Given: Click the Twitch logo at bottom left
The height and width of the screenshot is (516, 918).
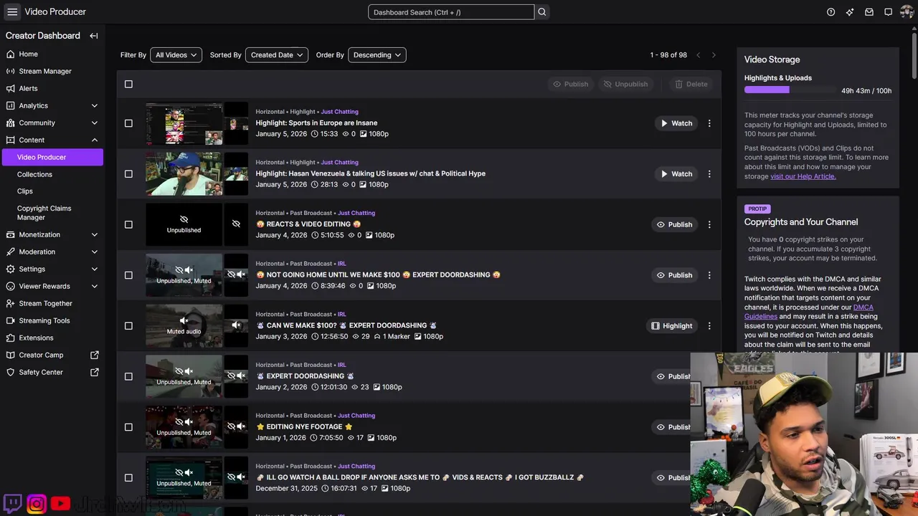Looking at the screenshot, I should [x=13, y=504].
